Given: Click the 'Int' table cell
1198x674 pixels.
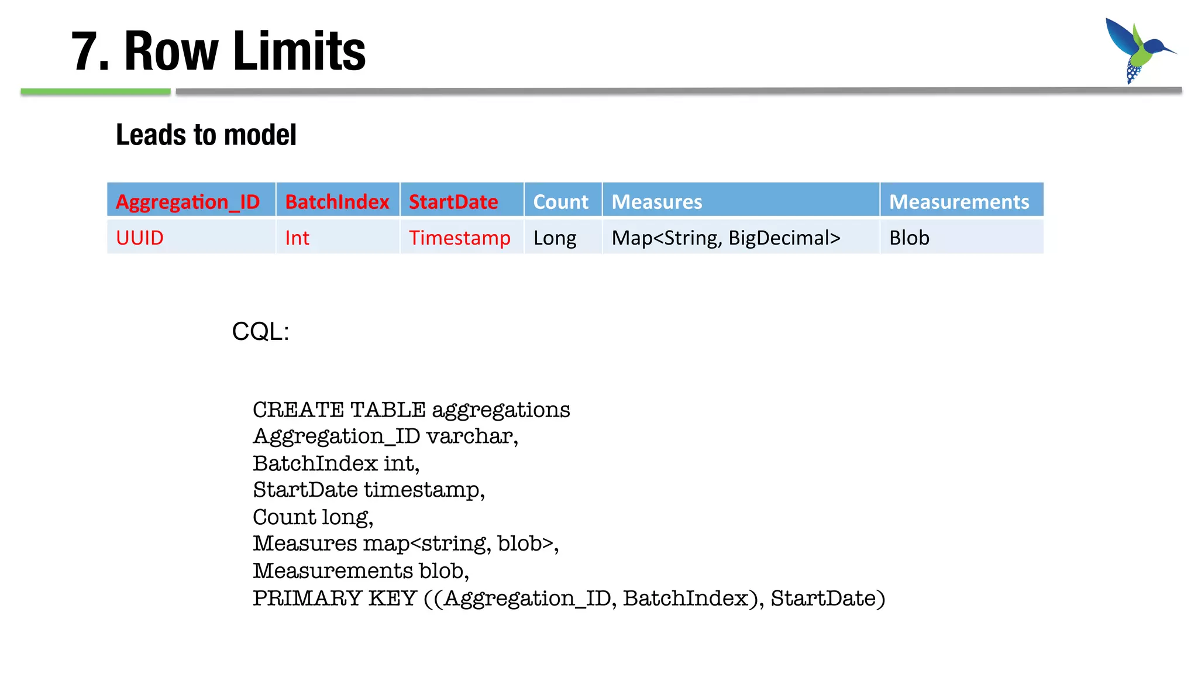Looking at the screenshot, I should [338, 236].
